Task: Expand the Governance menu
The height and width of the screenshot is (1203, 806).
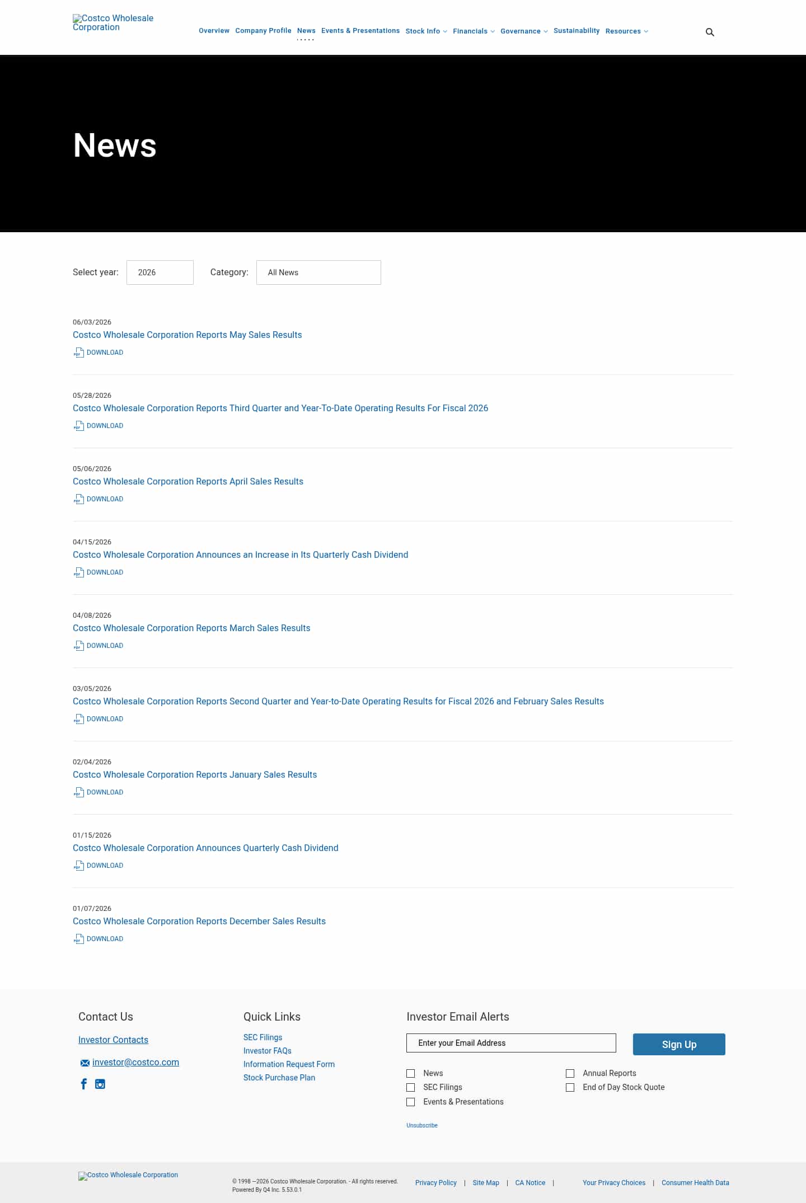Action: [524, 31]
